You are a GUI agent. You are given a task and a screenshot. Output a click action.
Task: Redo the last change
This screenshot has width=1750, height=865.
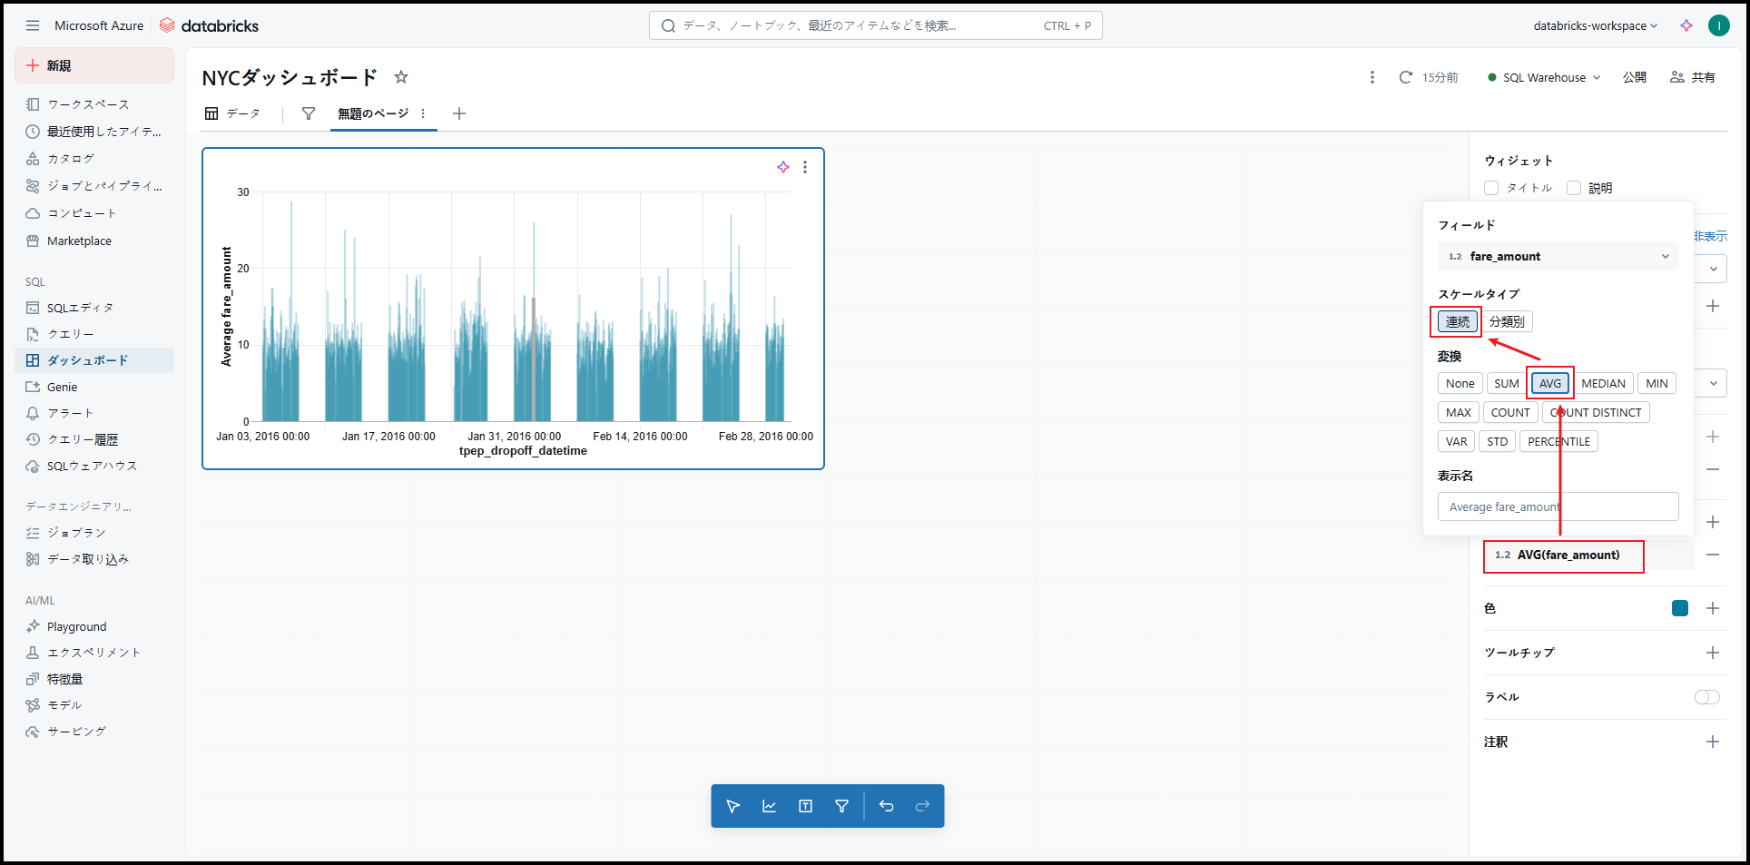tap(923, 806)
